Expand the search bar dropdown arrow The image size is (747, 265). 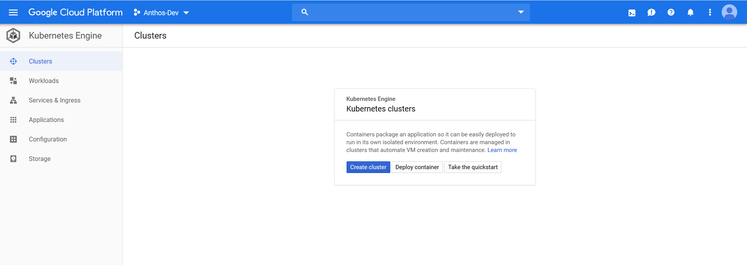(521, 12)
